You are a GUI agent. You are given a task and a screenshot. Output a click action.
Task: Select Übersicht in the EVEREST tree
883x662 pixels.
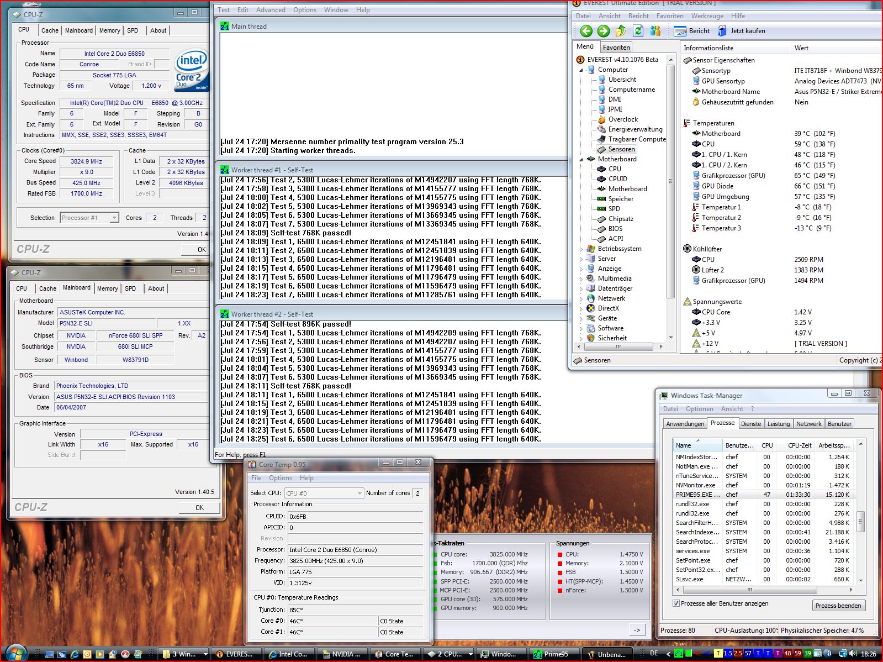[622, 80]
